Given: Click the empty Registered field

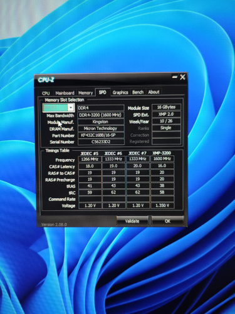Looking at the screenshot, I should tap(166, 141).
